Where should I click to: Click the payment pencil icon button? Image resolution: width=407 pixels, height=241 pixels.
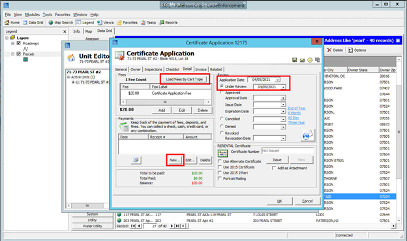tap(136, 160)
